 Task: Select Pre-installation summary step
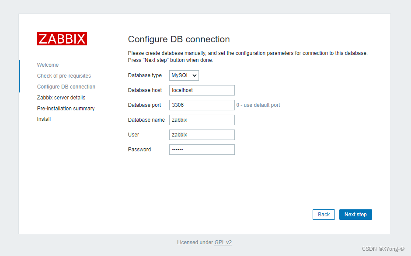pyautogui.click(x=66, y=109)
